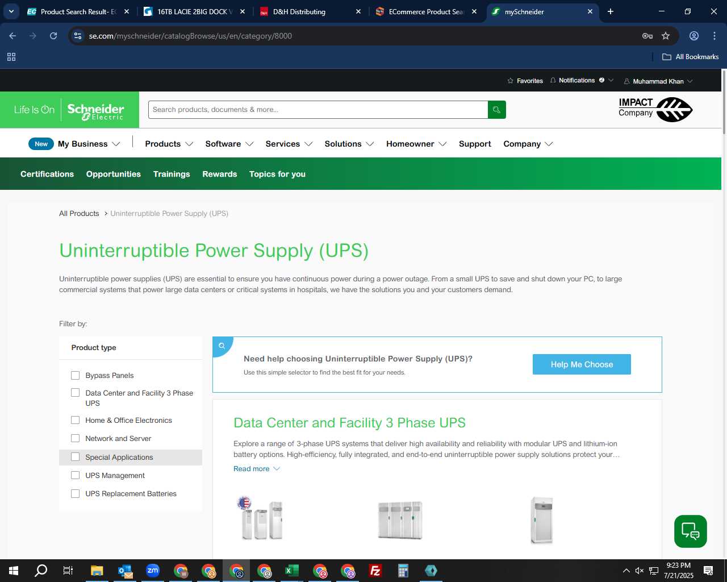This screenshot has width=727, height=582.
Task: Open the taskbar clock and date
Action: [679, 571]
